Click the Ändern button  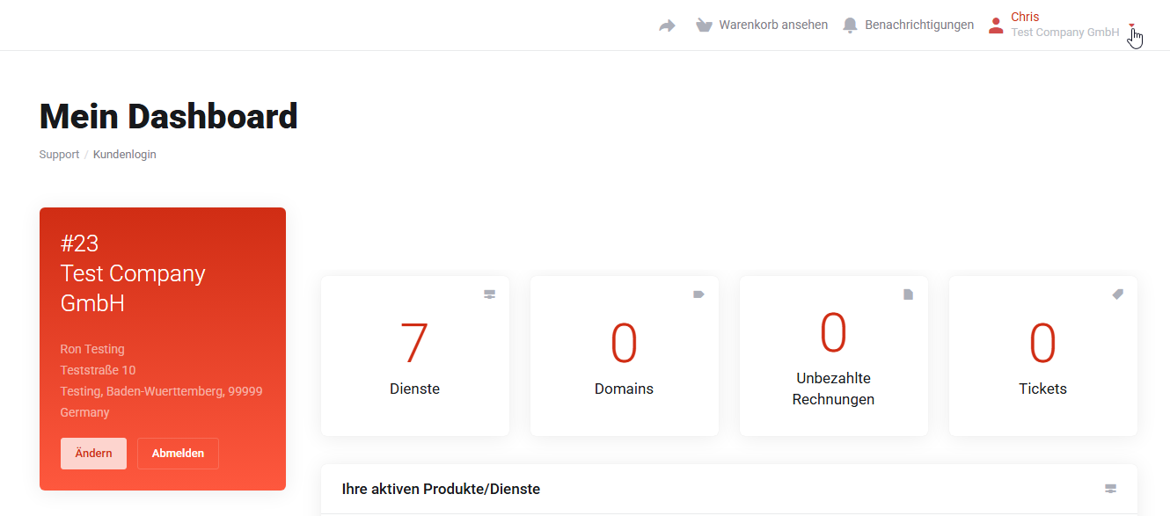[93, 454]
